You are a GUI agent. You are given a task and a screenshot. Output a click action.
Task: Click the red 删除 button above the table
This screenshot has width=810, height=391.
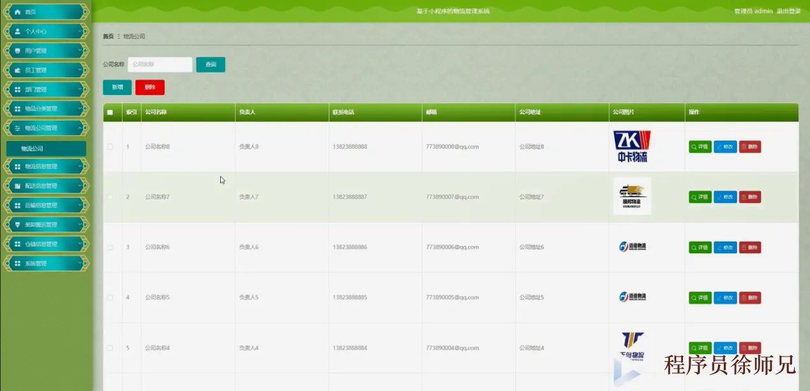150,87
